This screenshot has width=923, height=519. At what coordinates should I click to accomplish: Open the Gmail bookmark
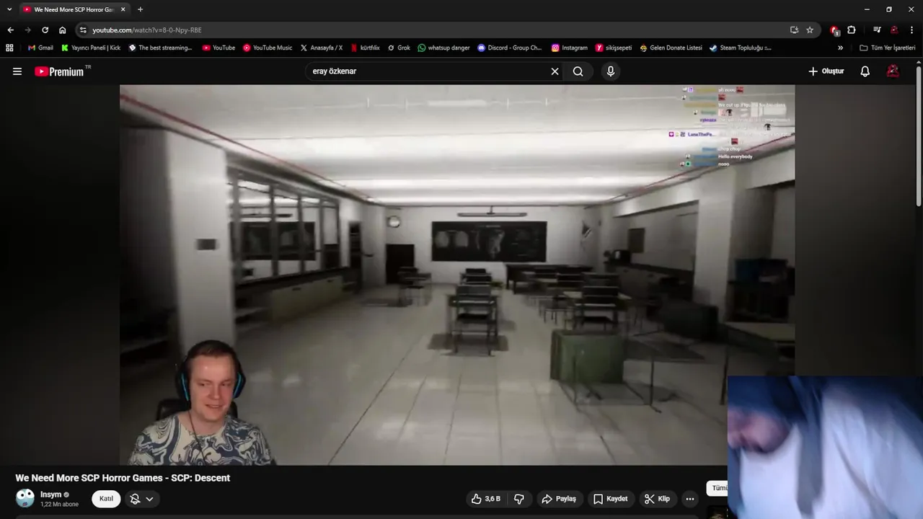(40, 48)
